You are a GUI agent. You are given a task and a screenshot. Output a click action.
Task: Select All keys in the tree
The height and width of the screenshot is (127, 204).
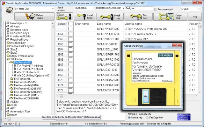tap(15, 26)
